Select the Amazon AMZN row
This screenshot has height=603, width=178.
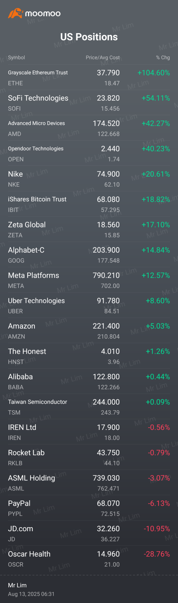[x=89, y=331]
